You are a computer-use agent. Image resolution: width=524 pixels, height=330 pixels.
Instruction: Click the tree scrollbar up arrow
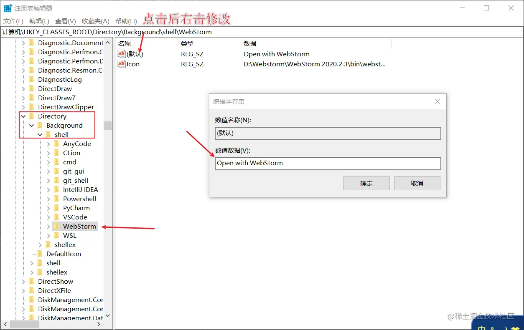coord(108,43)
